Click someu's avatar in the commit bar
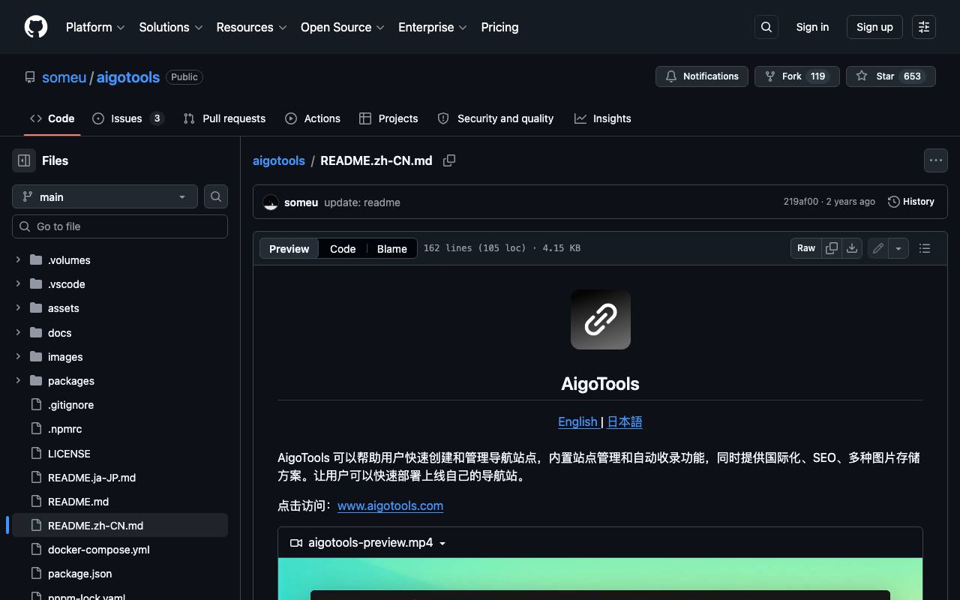Screen dimensions: 960x600 pyautogui.click(x=271, y=202)
